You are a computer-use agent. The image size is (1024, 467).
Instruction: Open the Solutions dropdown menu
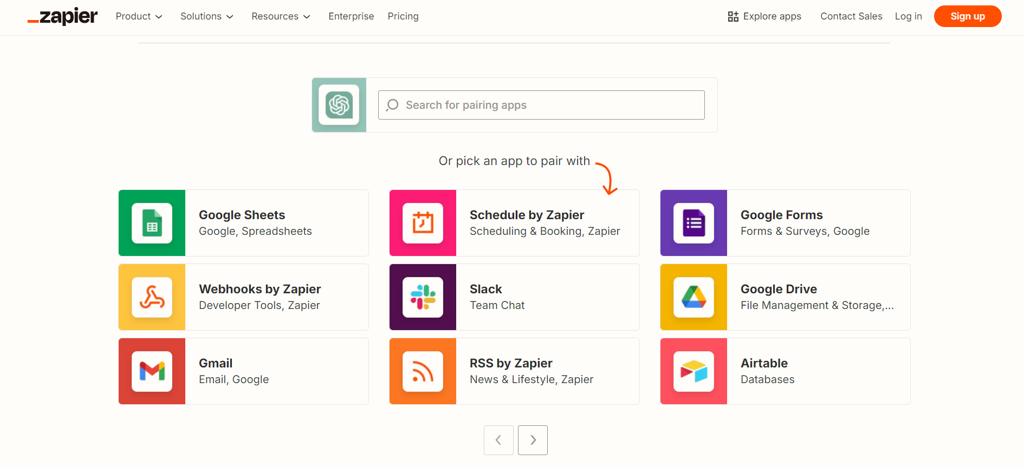click(x=206, y=16)
